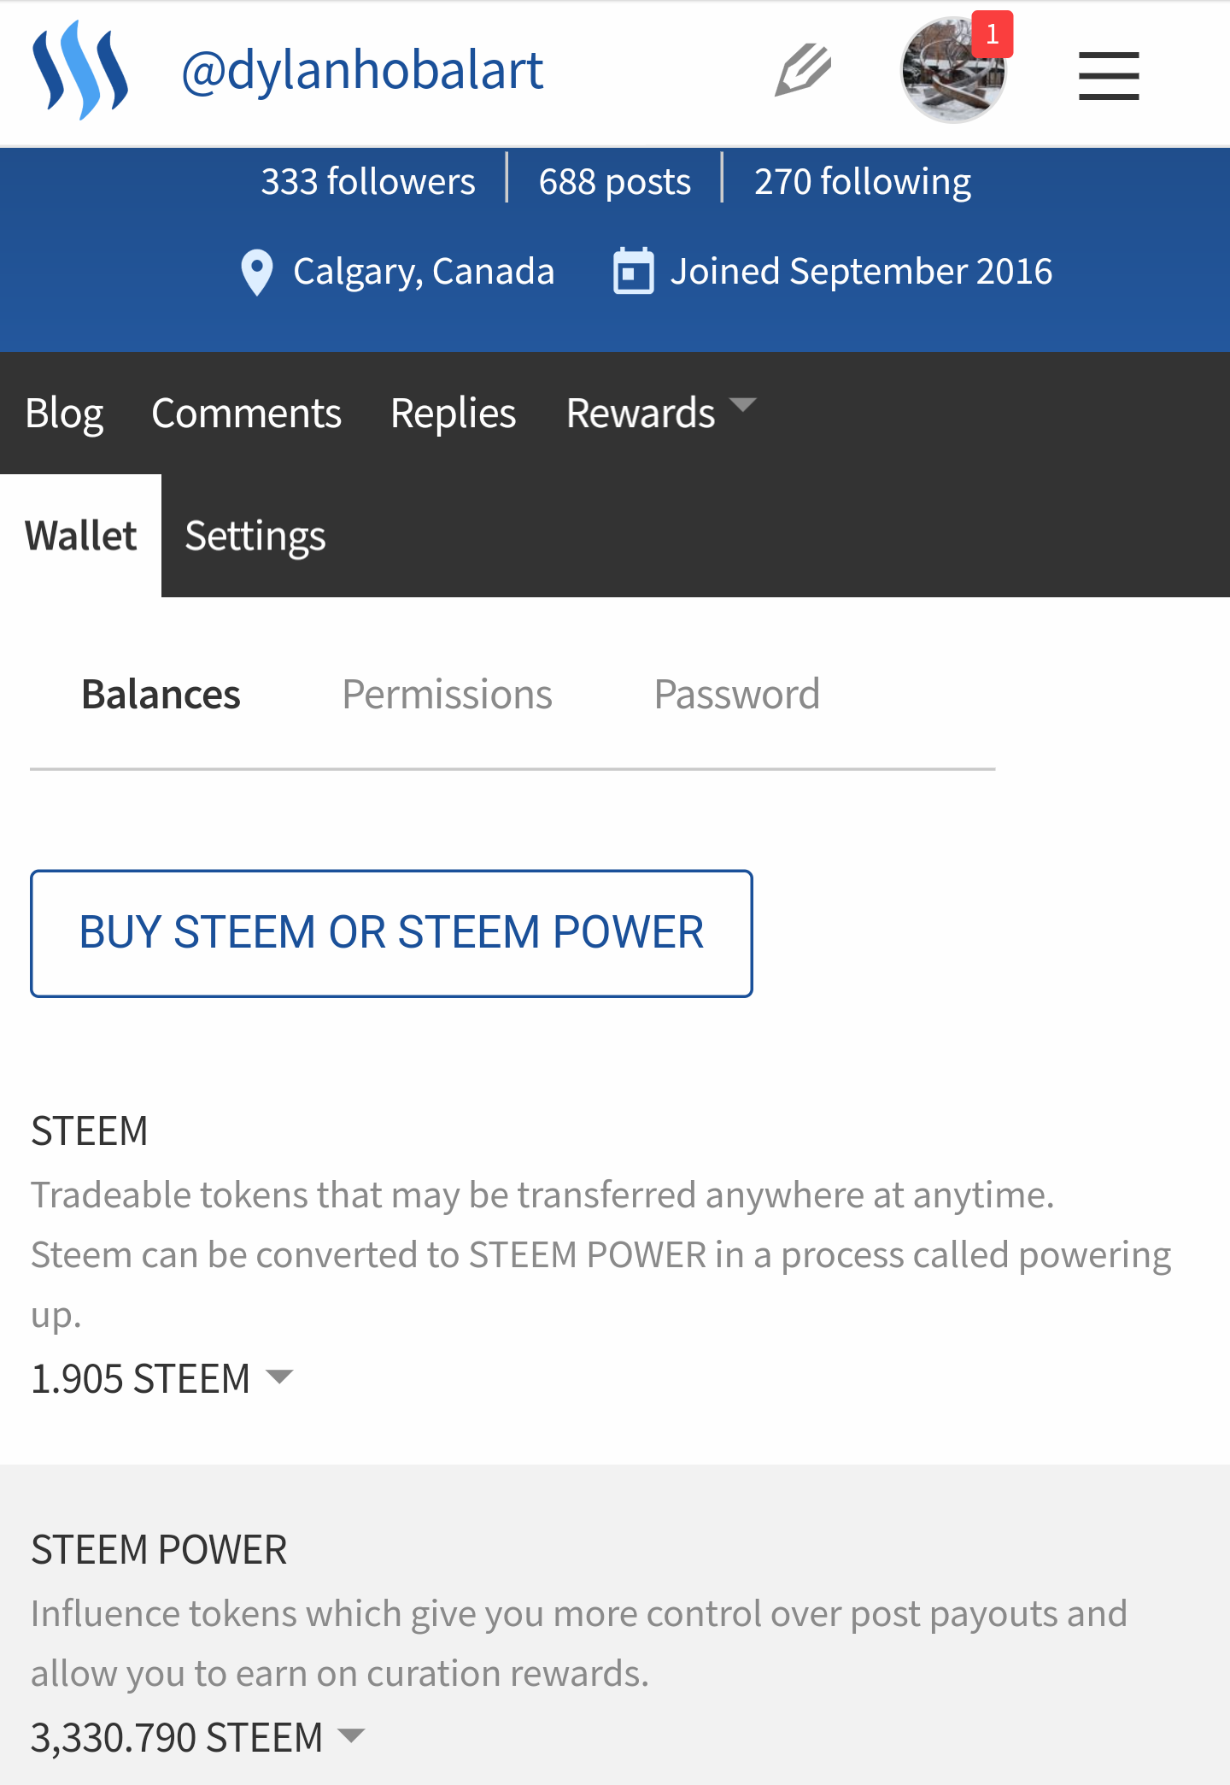Select the Settings tab
Screen dimensions: 1230x1785
tap(255, 536)
